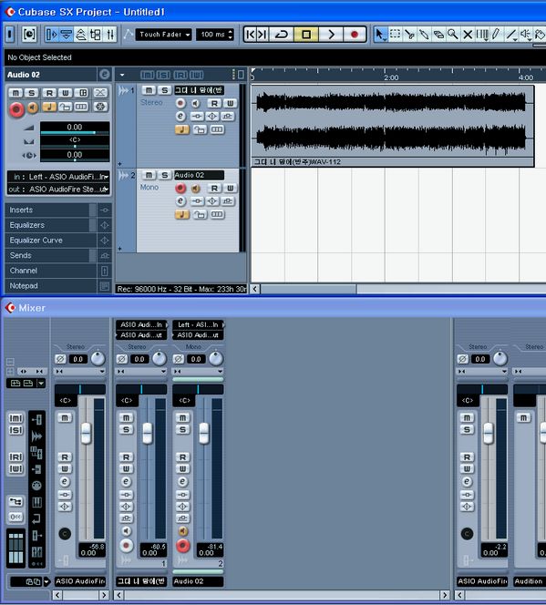Open Mixer channel 1 output routing dropdown
The image size is (546, 605).
[141, 335]
